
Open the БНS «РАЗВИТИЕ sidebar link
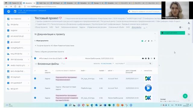click(18, 71)
